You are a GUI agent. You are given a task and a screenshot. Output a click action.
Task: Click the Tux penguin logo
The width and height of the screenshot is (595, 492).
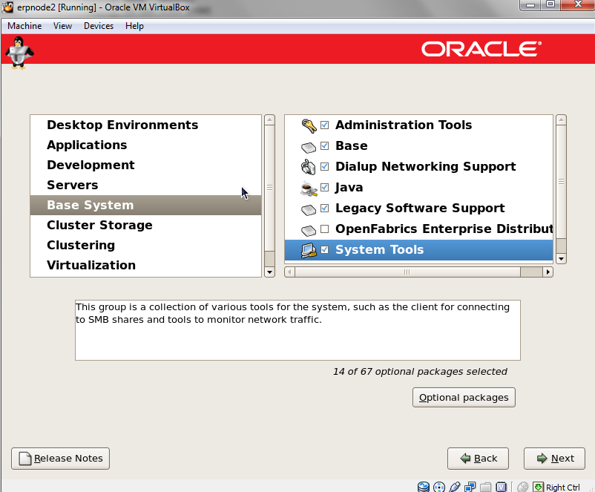[x=19, y=53]
